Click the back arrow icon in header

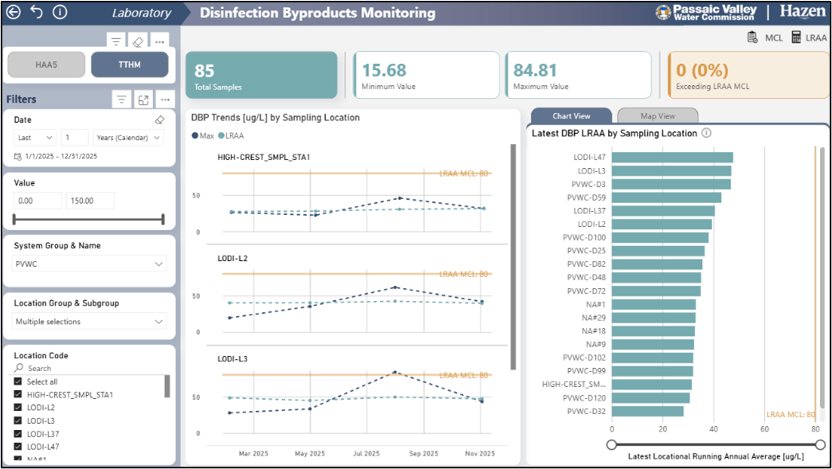(13, 12)
